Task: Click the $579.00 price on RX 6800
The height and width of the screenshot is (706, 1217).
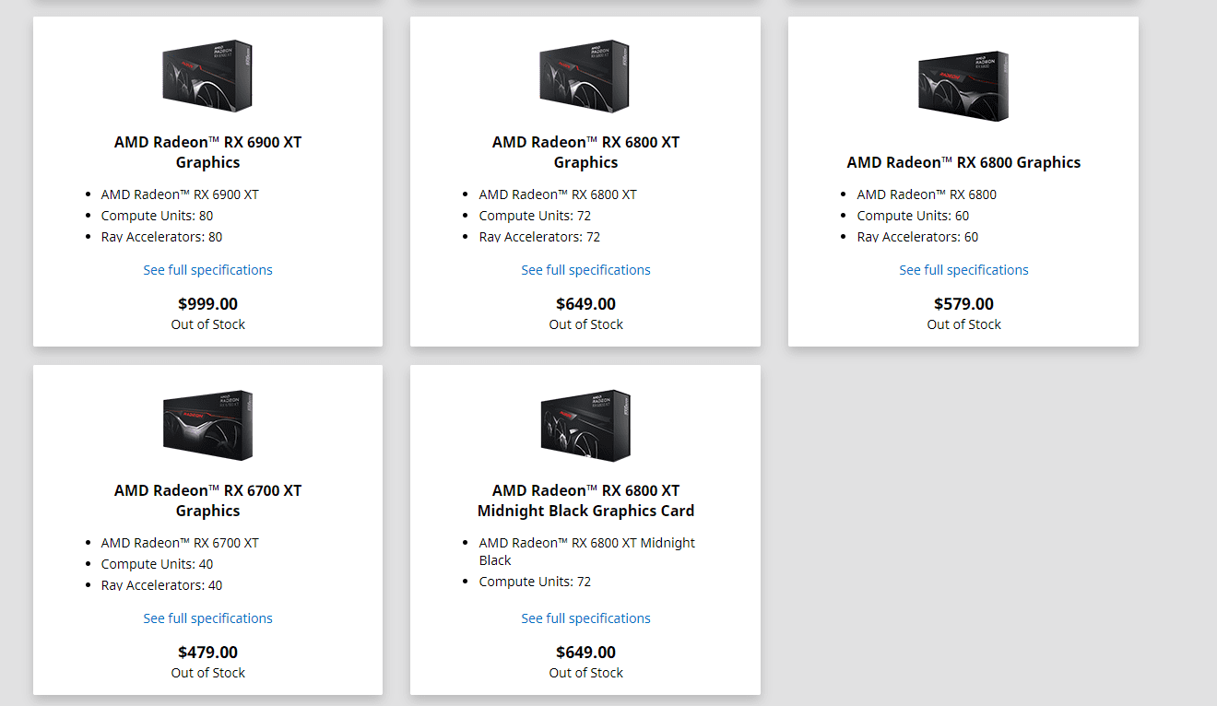Action: click(x=963, y=304)
